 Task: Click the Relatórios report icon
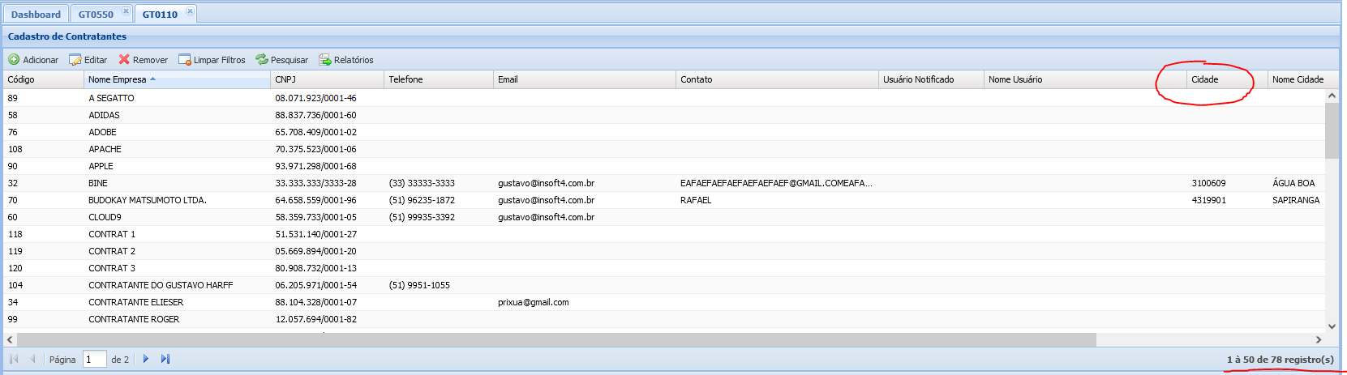pos(325,60)
